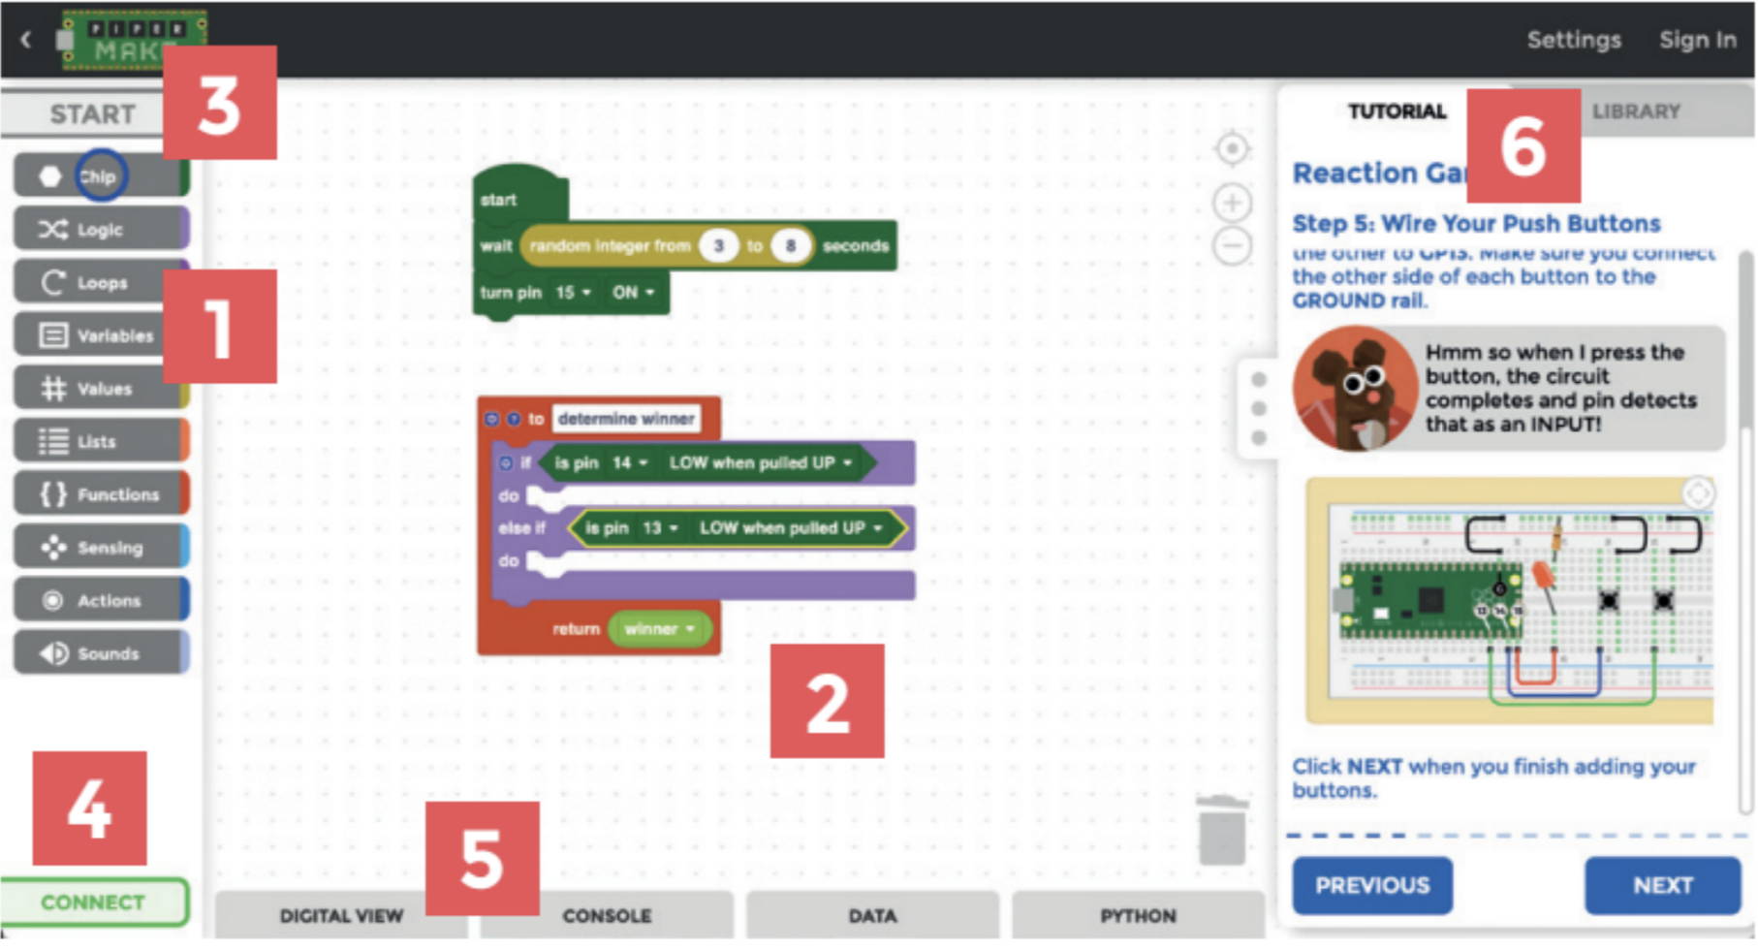Open the DATA tab
This screenshot has width=1758, height=950.
click(x=872, y=915)
